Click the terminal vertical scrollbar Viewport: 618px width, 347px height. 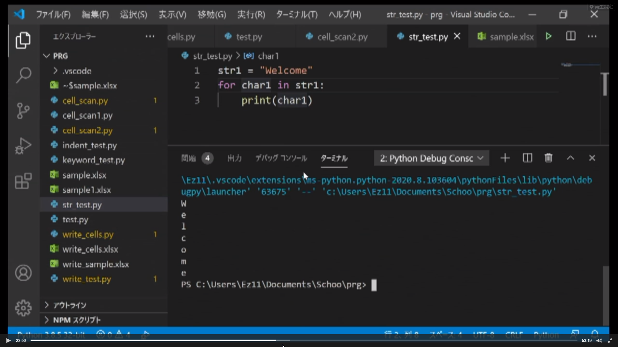coord(606,296)
